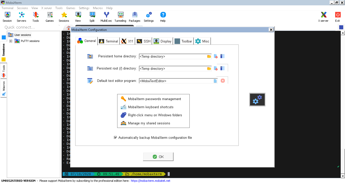The width and height of the screenshot is (345, 183).
Task: Click the home tab icon behind dialog
Action: click(x=68, y=28)
